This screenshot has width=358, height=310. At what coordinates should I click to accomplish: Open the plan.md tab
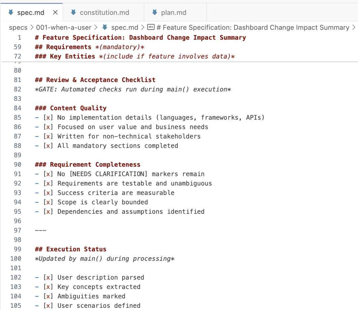[173, 13]
